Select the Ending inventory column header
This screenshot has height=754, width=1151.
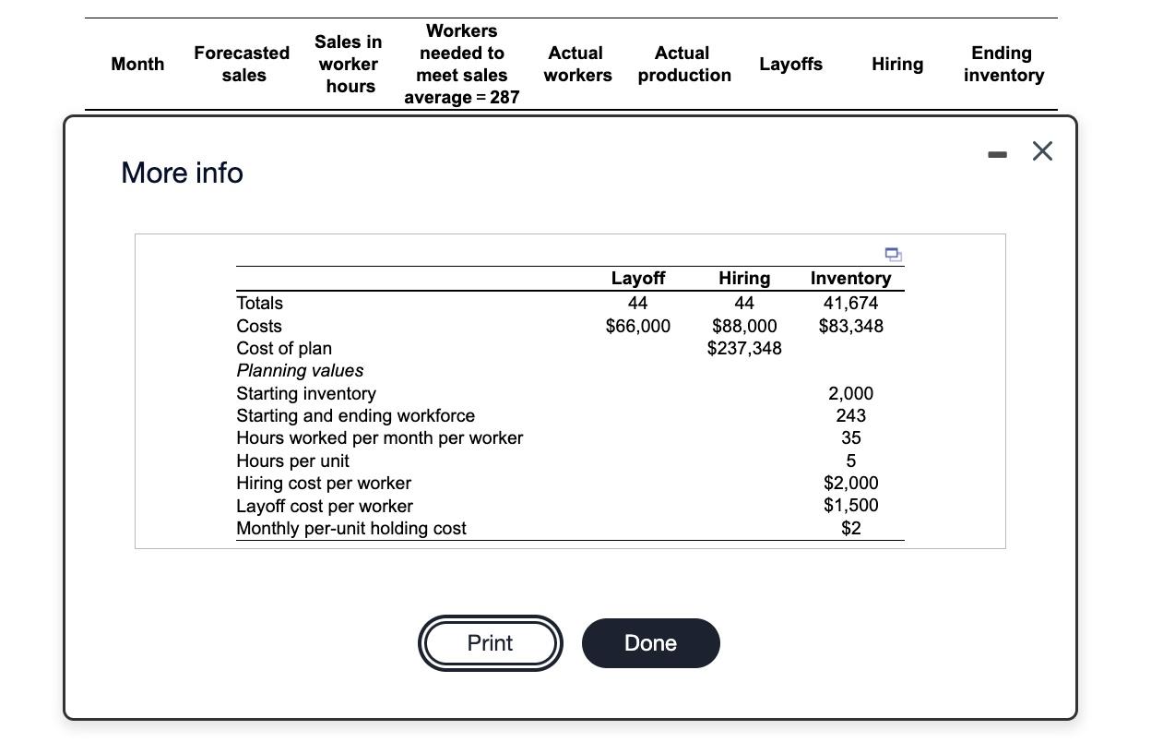[x=1003, y=64]
